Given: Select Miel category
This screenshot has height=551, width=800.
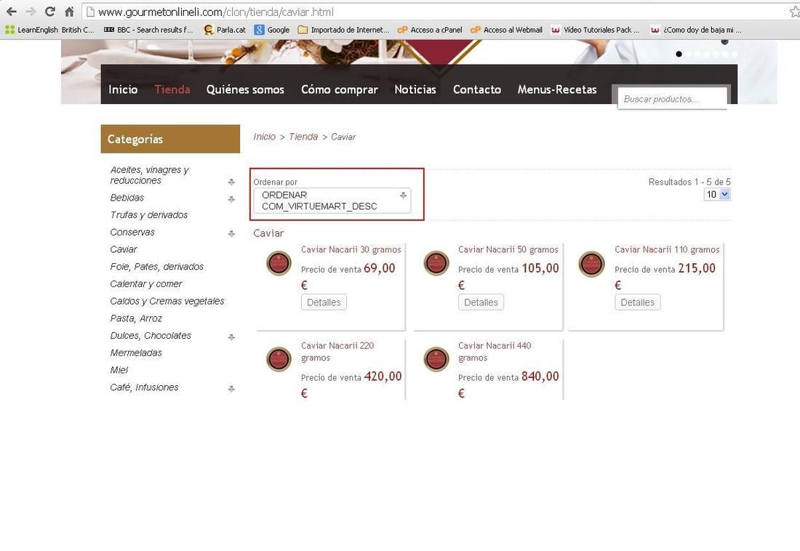Looking at the screenshot, I should point(119,370).
